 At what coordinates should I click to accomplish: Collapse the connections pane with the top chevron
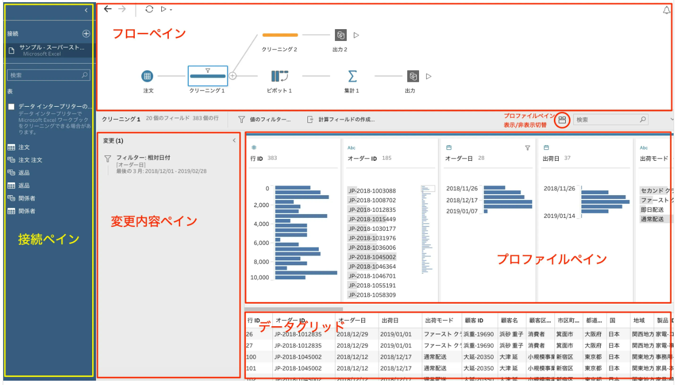(86, 10)
